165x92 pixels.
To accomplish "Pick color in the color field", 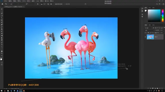I will tap(154, 16).
